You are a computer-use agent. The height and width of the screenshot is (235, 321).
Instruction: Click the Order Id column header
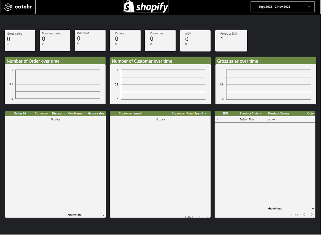20,113
